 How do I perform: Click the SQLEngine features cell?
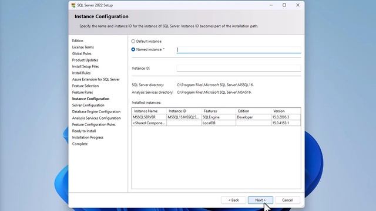click(219, 117)
